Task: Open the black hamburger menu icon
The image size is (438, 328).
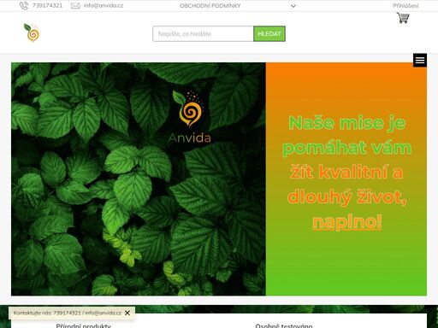Action: point(420,61)
